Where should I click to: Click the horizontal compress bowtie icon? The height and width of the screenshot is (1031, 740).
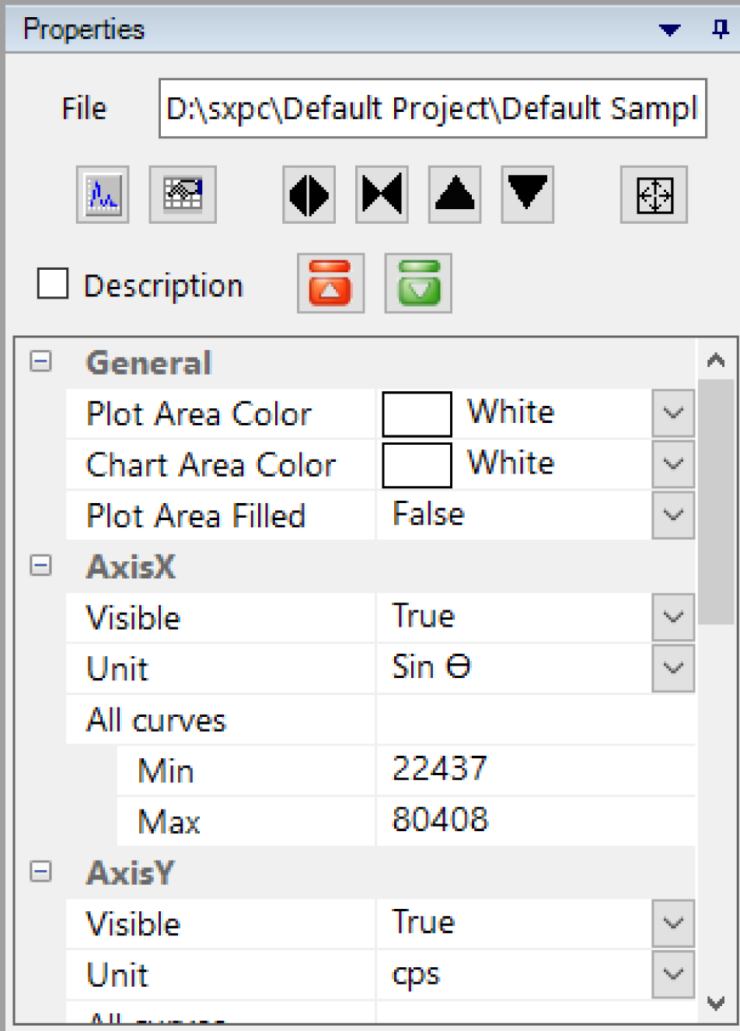382,194
